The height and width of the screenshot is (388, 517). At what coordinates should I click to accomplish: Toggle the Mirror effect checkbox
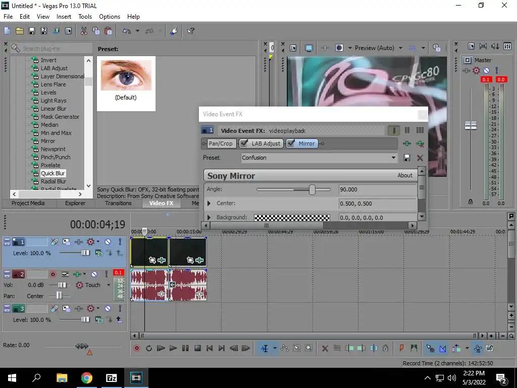[291, 143]
